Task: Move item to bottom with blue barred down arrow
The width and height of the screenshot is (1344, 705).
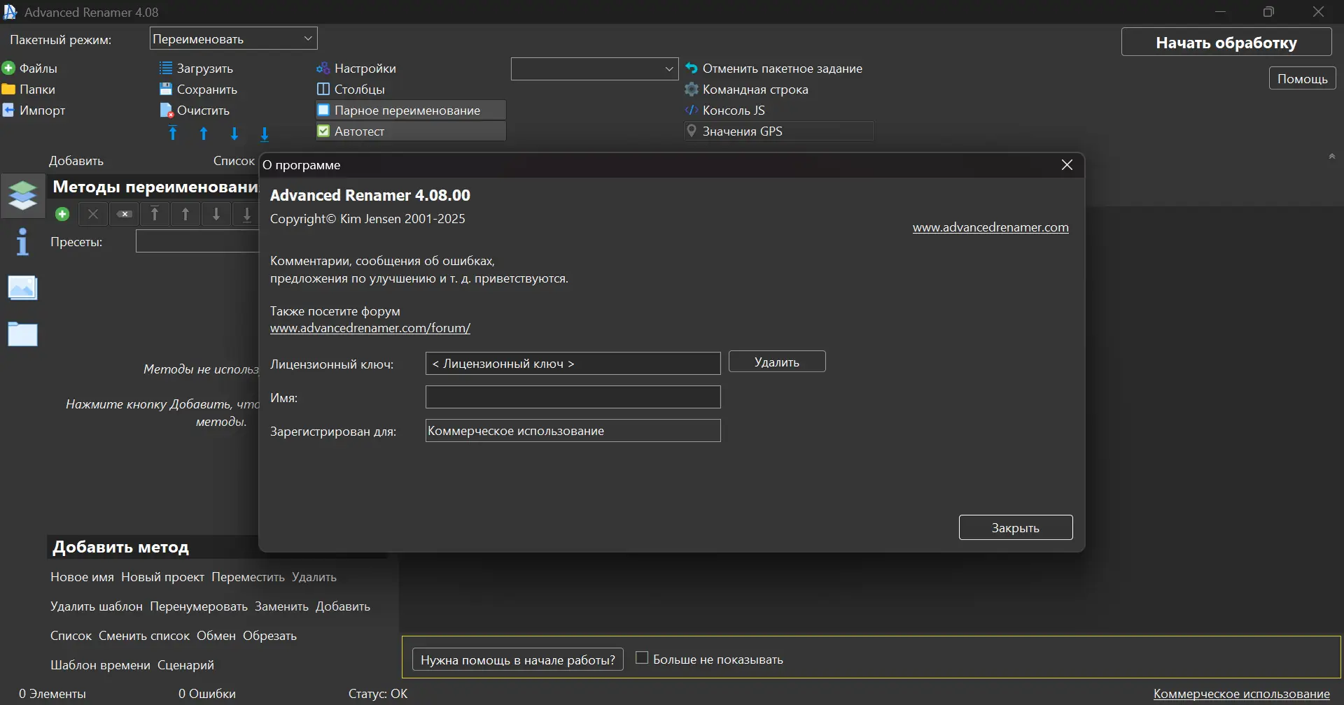Action: [265, 134]
